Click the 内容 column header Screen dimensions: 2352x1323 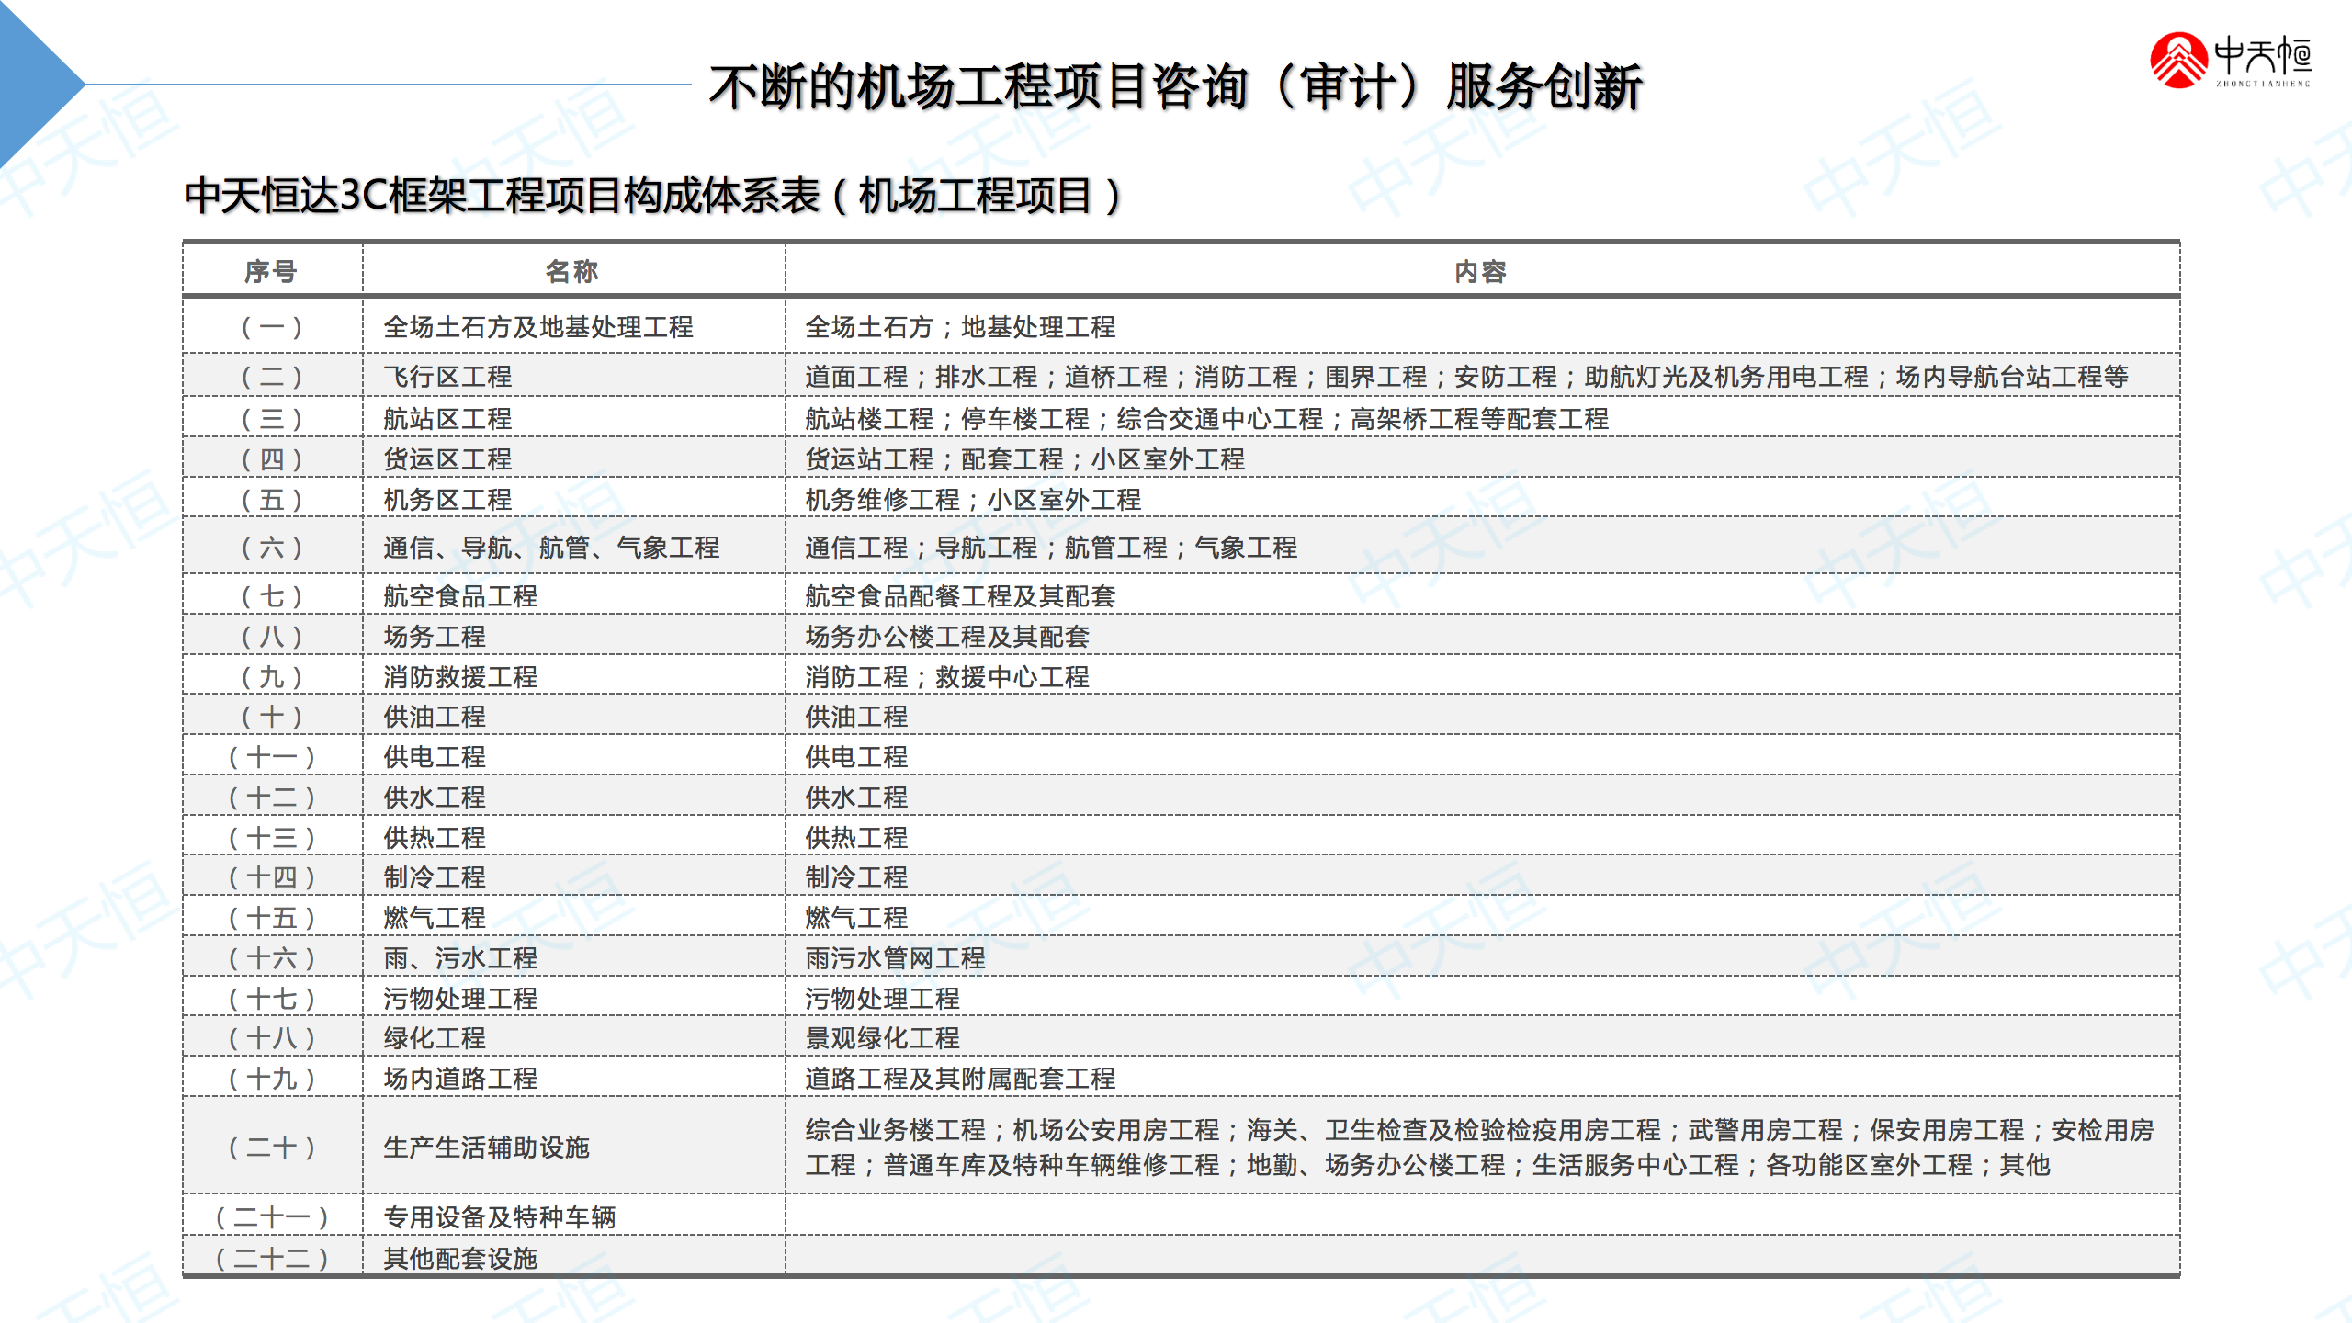(x=1480, y=271)
